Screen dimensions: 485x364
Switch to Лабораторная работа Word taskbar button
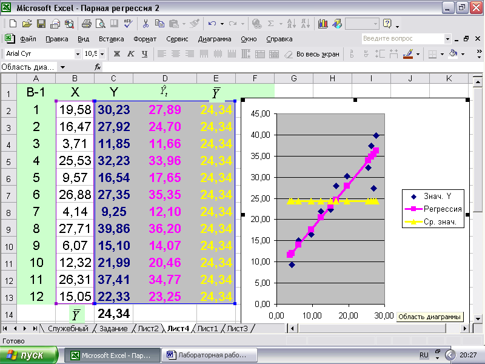209,355
